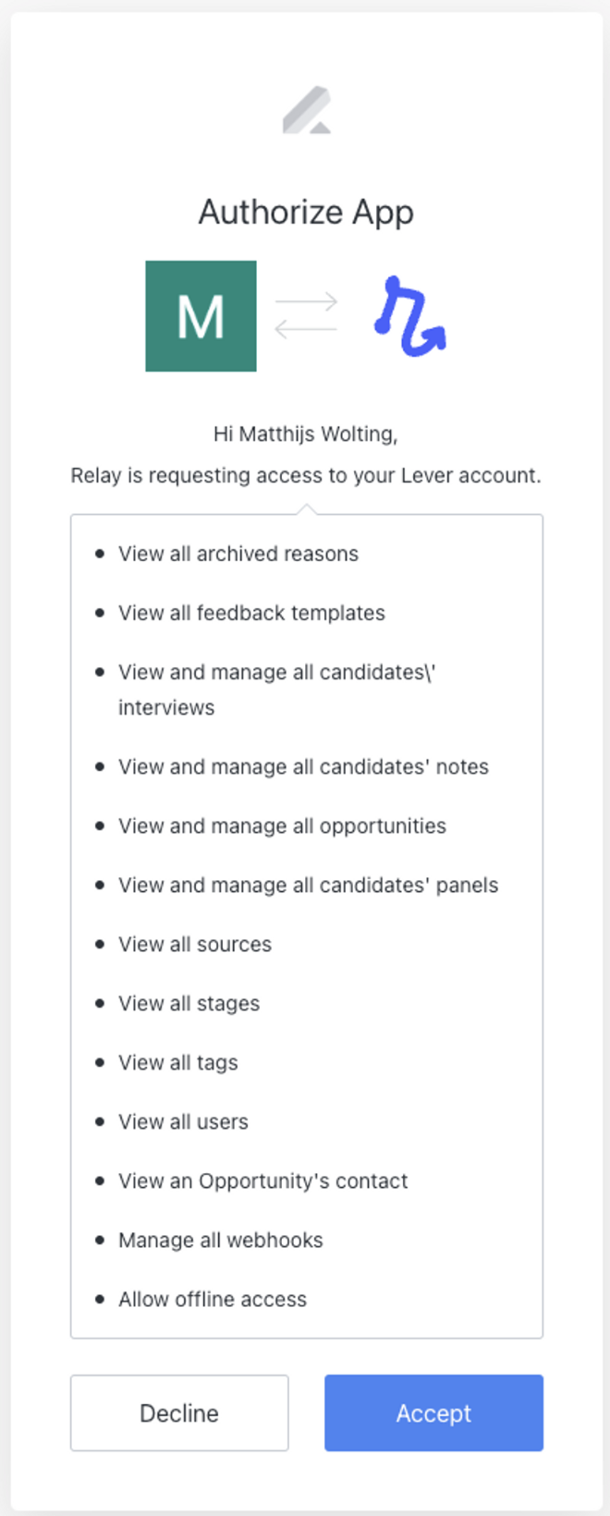
Task: Select 'View all archived reasons' permission
Action: coord(238,554)
